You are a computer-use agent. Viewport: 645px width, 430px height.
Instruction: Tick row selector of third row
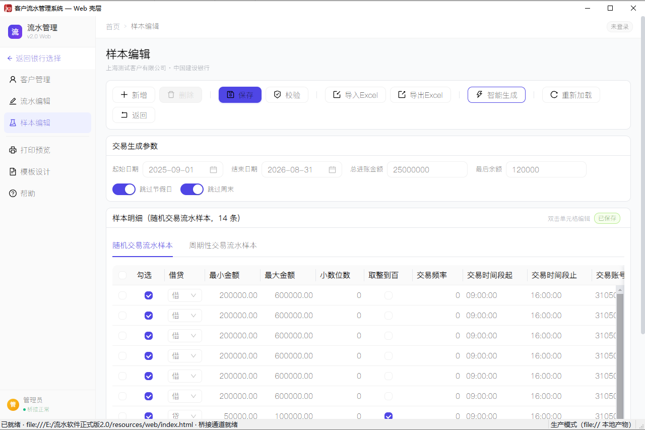point(122,336)
